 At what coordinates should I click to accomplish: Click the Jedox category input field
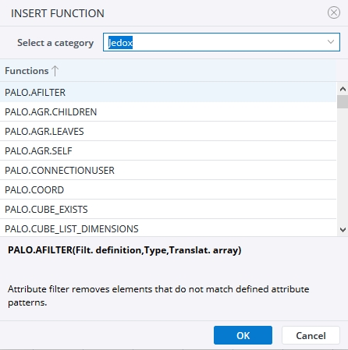point(222,42)
